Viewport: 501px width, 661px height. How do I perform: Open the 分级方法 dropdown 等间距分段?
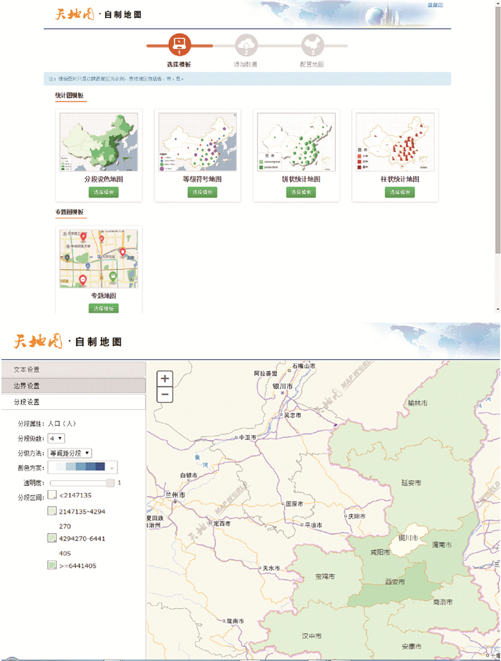pos(69,453)
